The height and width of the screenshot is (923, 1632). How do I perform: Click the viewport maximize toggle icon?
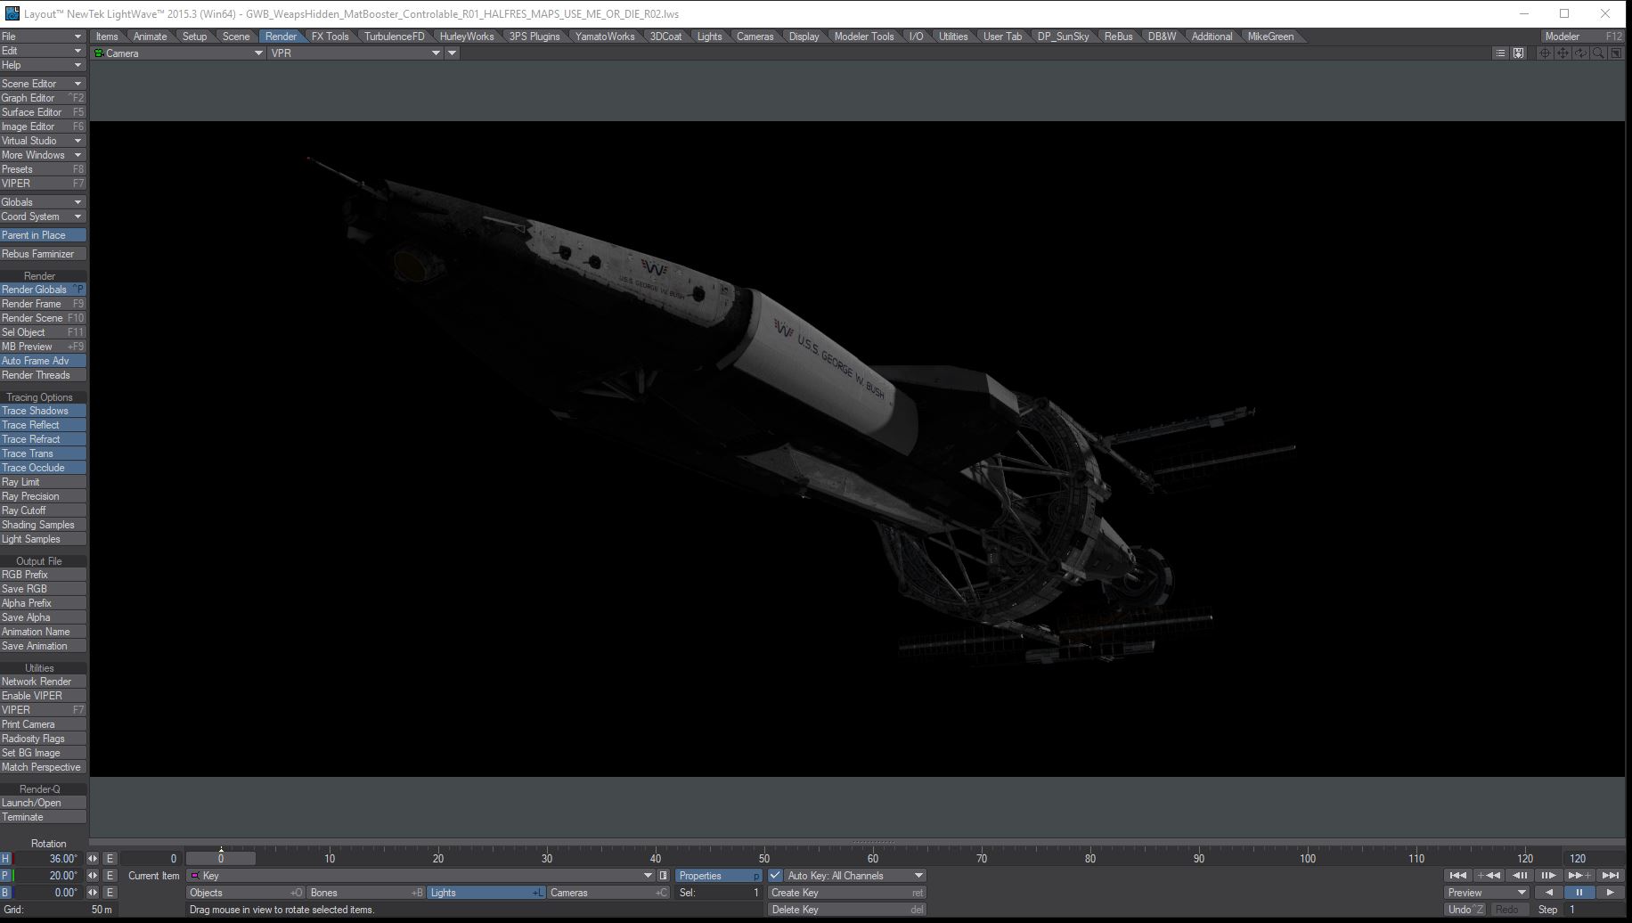(x=1616, y=53)
